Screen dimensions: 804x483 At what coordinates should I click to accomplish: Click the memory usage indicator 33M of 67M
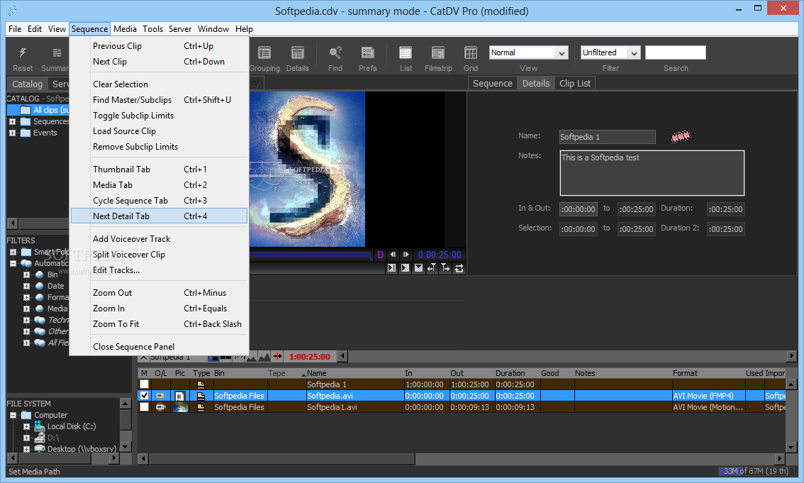(756, 471)
